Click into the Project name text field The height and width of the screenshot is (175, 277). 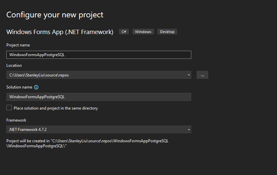tap(98, 55)
